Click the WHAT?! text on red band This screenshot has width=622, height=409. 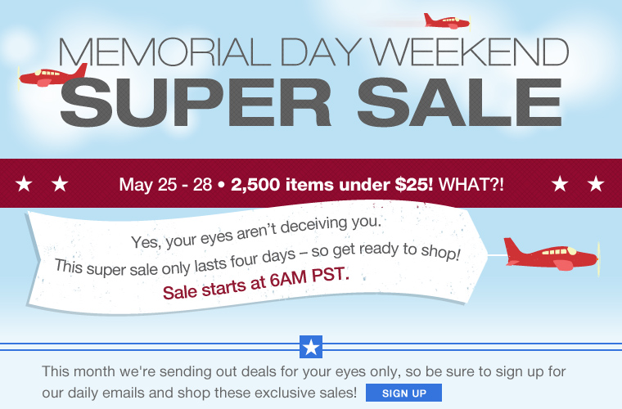(x=471, y=185)
